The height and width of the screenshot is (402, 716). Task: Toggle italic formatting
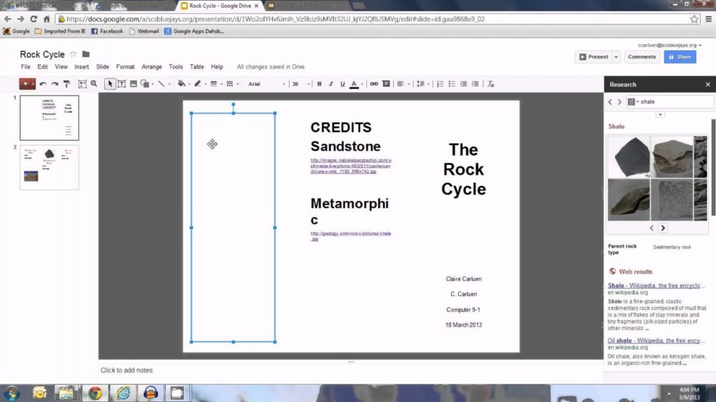[330, 83]
